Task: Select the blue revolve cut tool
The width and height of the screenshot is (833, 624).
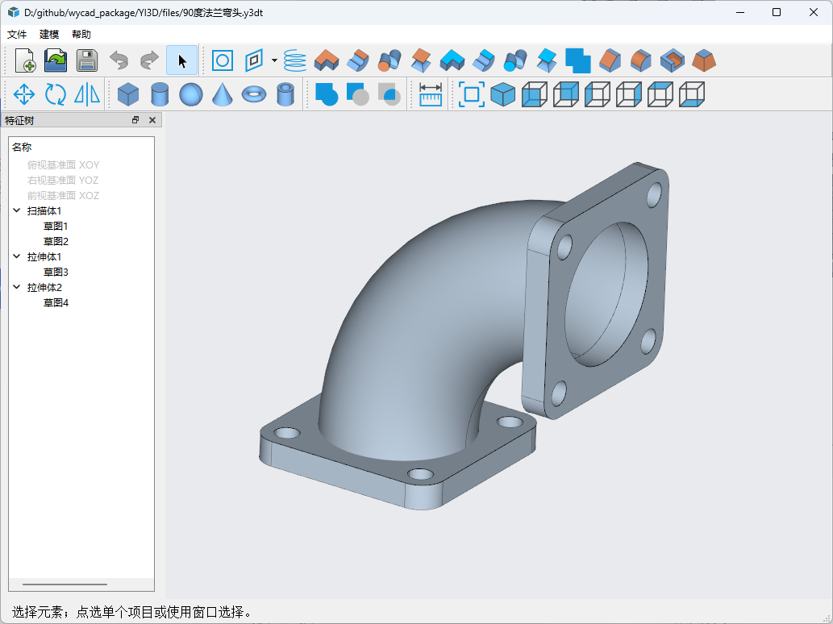Action: click(x=484, y=60)
